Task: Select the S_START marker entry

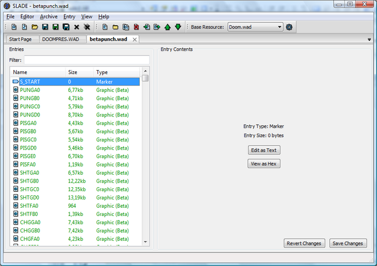Action: [x=75, y=82]
